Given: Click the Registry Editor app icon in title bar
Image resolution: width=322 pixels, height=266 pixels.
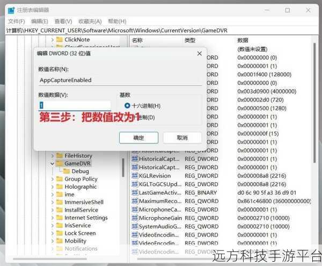Looking at the screenshot, I should [11, 10].
